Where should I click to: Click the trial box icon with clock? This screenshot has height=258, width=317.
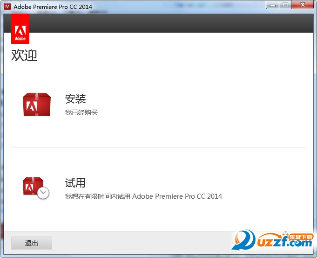point(34,187)
